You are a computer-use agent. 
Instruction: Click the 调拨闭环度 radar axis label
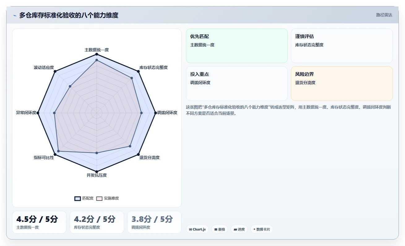coord(167,113)
